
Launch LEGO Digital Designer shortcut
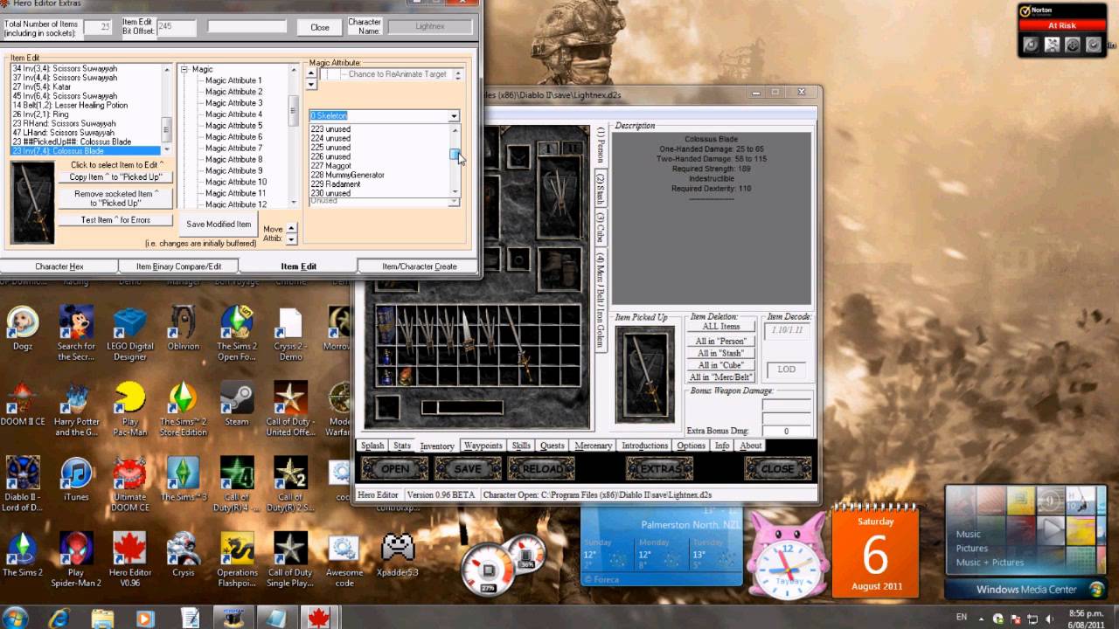click(x=130, y=334)
